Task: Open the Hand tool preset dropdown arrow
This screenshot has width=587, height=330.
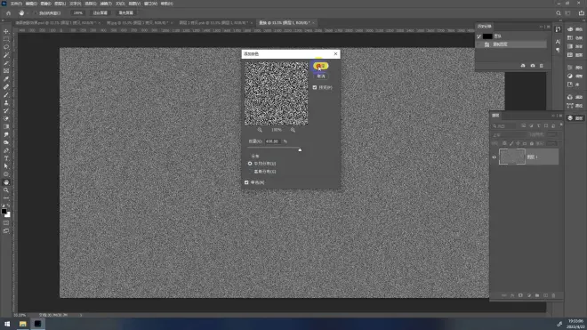Action: pyautogui.click(x=28, y=13)
